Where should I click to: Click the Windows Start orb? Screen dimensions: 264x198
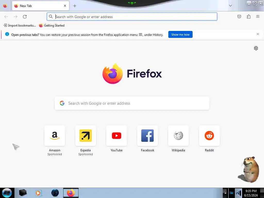pos(7,193)
